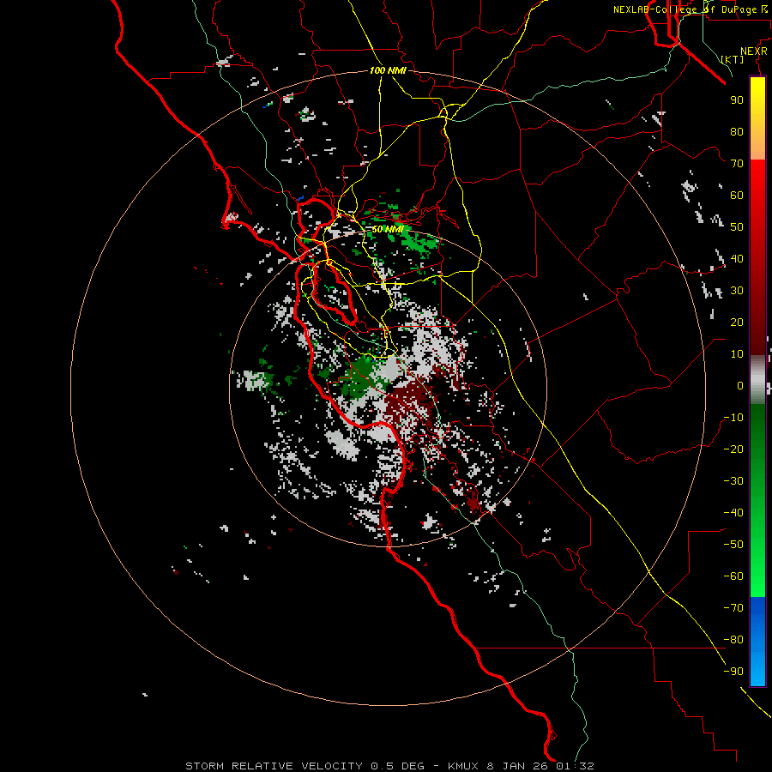
Task: Select the positive 20 scale value
Action: pyautogui.click(x=737, y=322)
